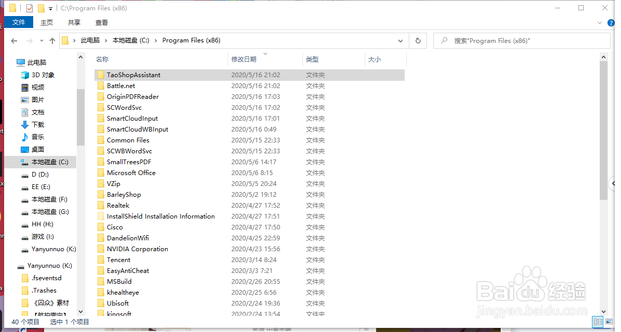Open the 主页 ribbon tab
The height and width of the screenshot is (332, 621).
(x=47, y=22)
